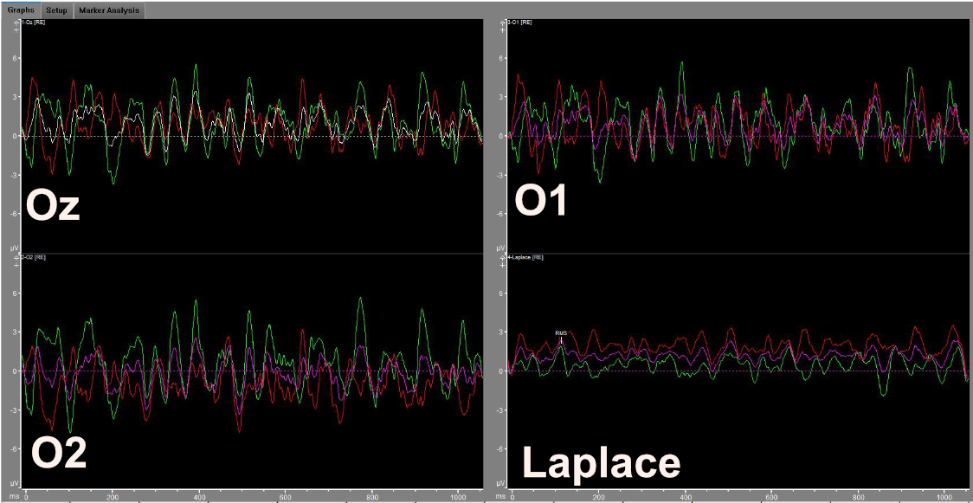Select the Graphs tab

tap(21, 10)
